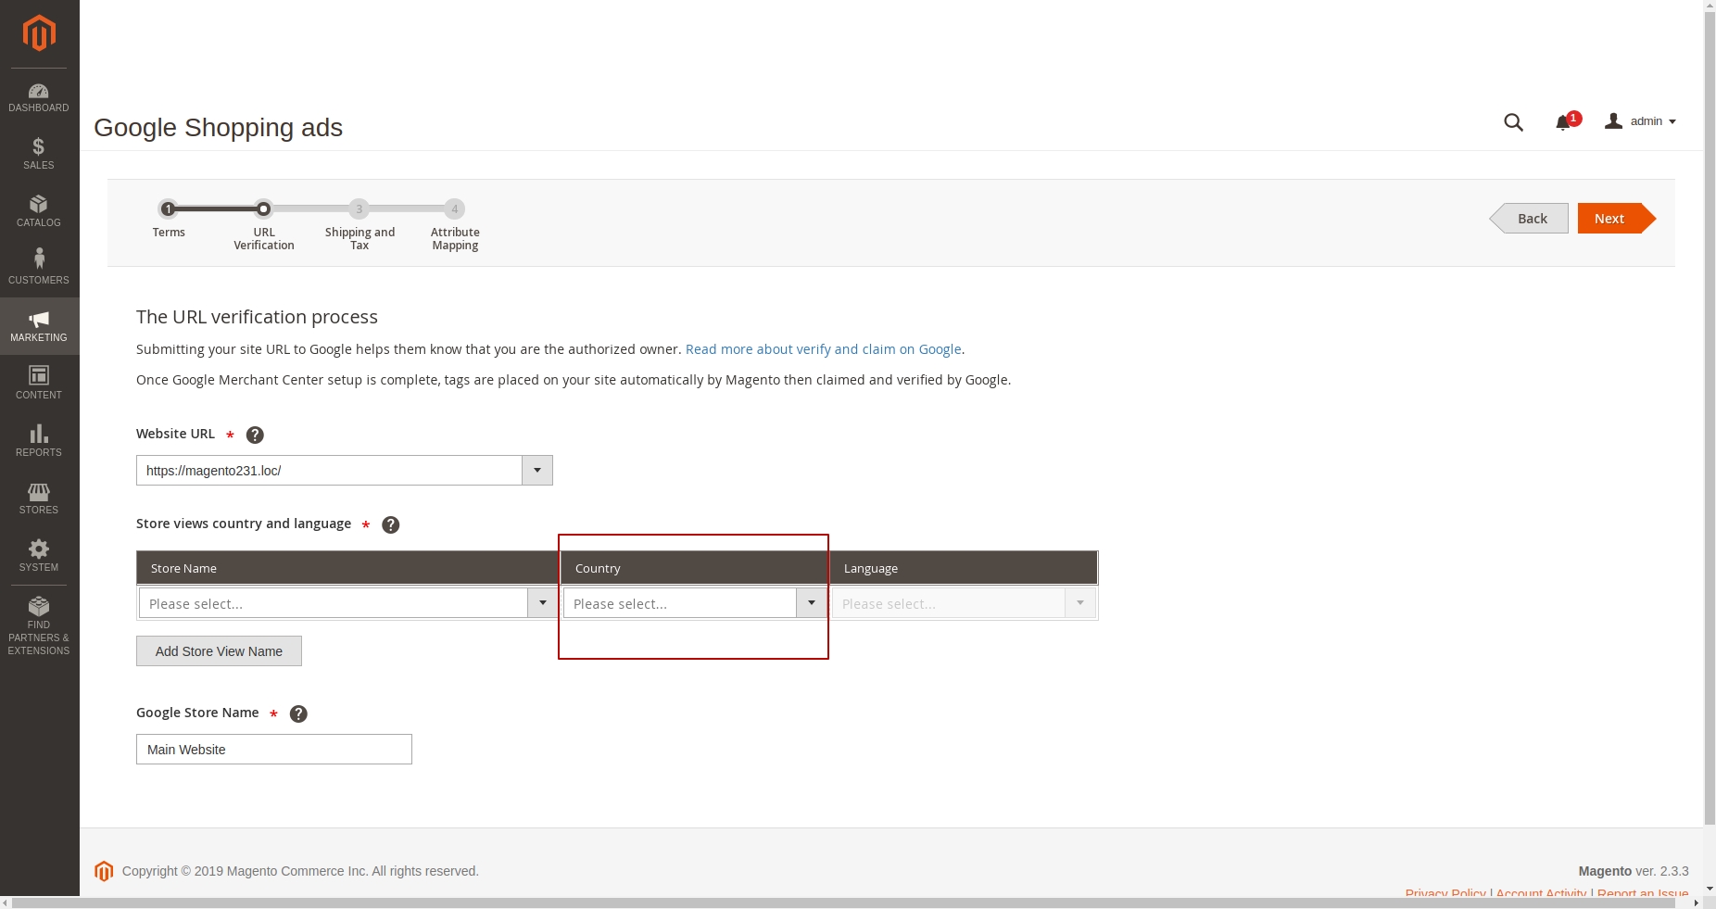Image resolution: width=1716 pixels, height=909 pixels.
Task: Click the Google Shopping ads page title
Action: click(x=219, y=128)
